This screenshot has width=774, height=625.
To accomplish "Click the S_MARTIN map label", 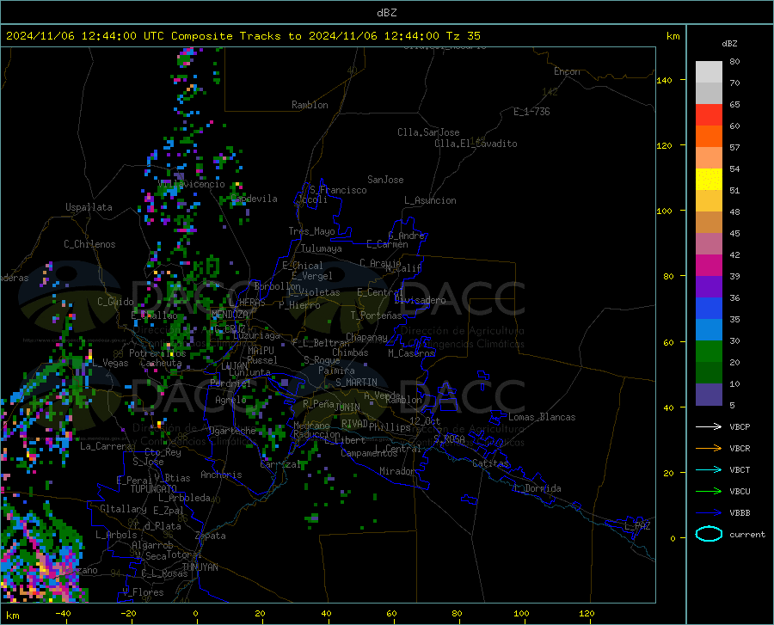I will (356, 383).
